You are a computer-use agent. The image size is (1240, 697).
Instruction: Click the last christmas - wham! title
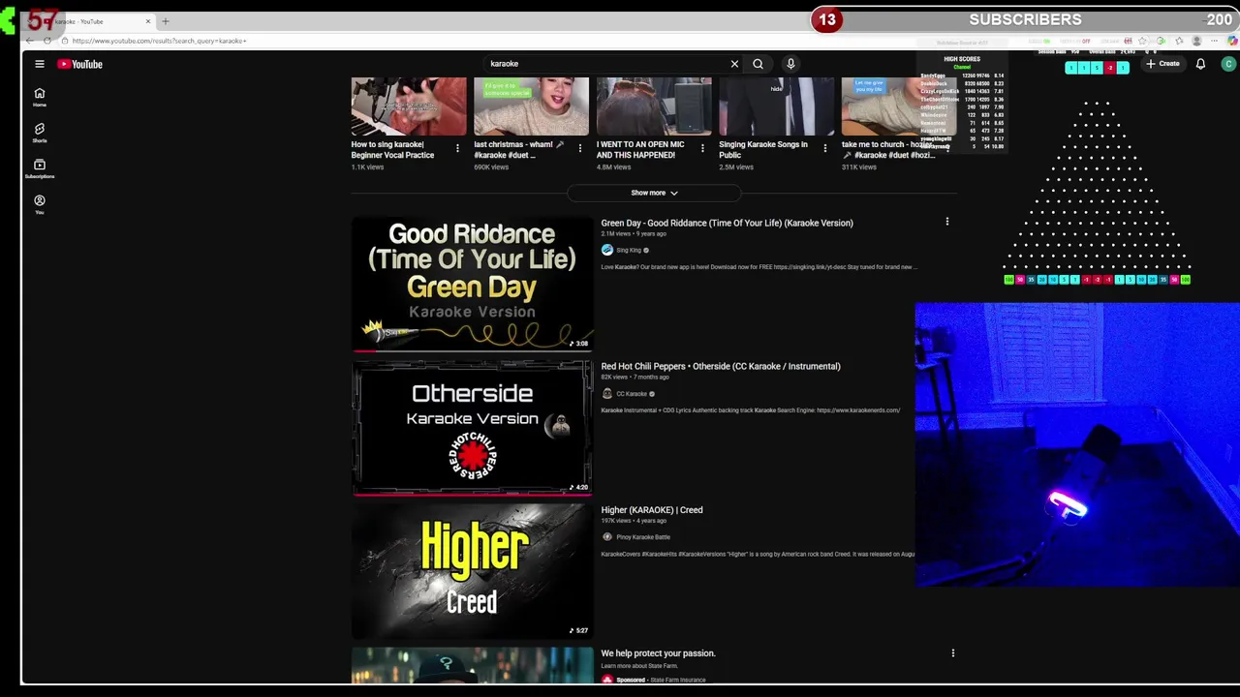518,150
